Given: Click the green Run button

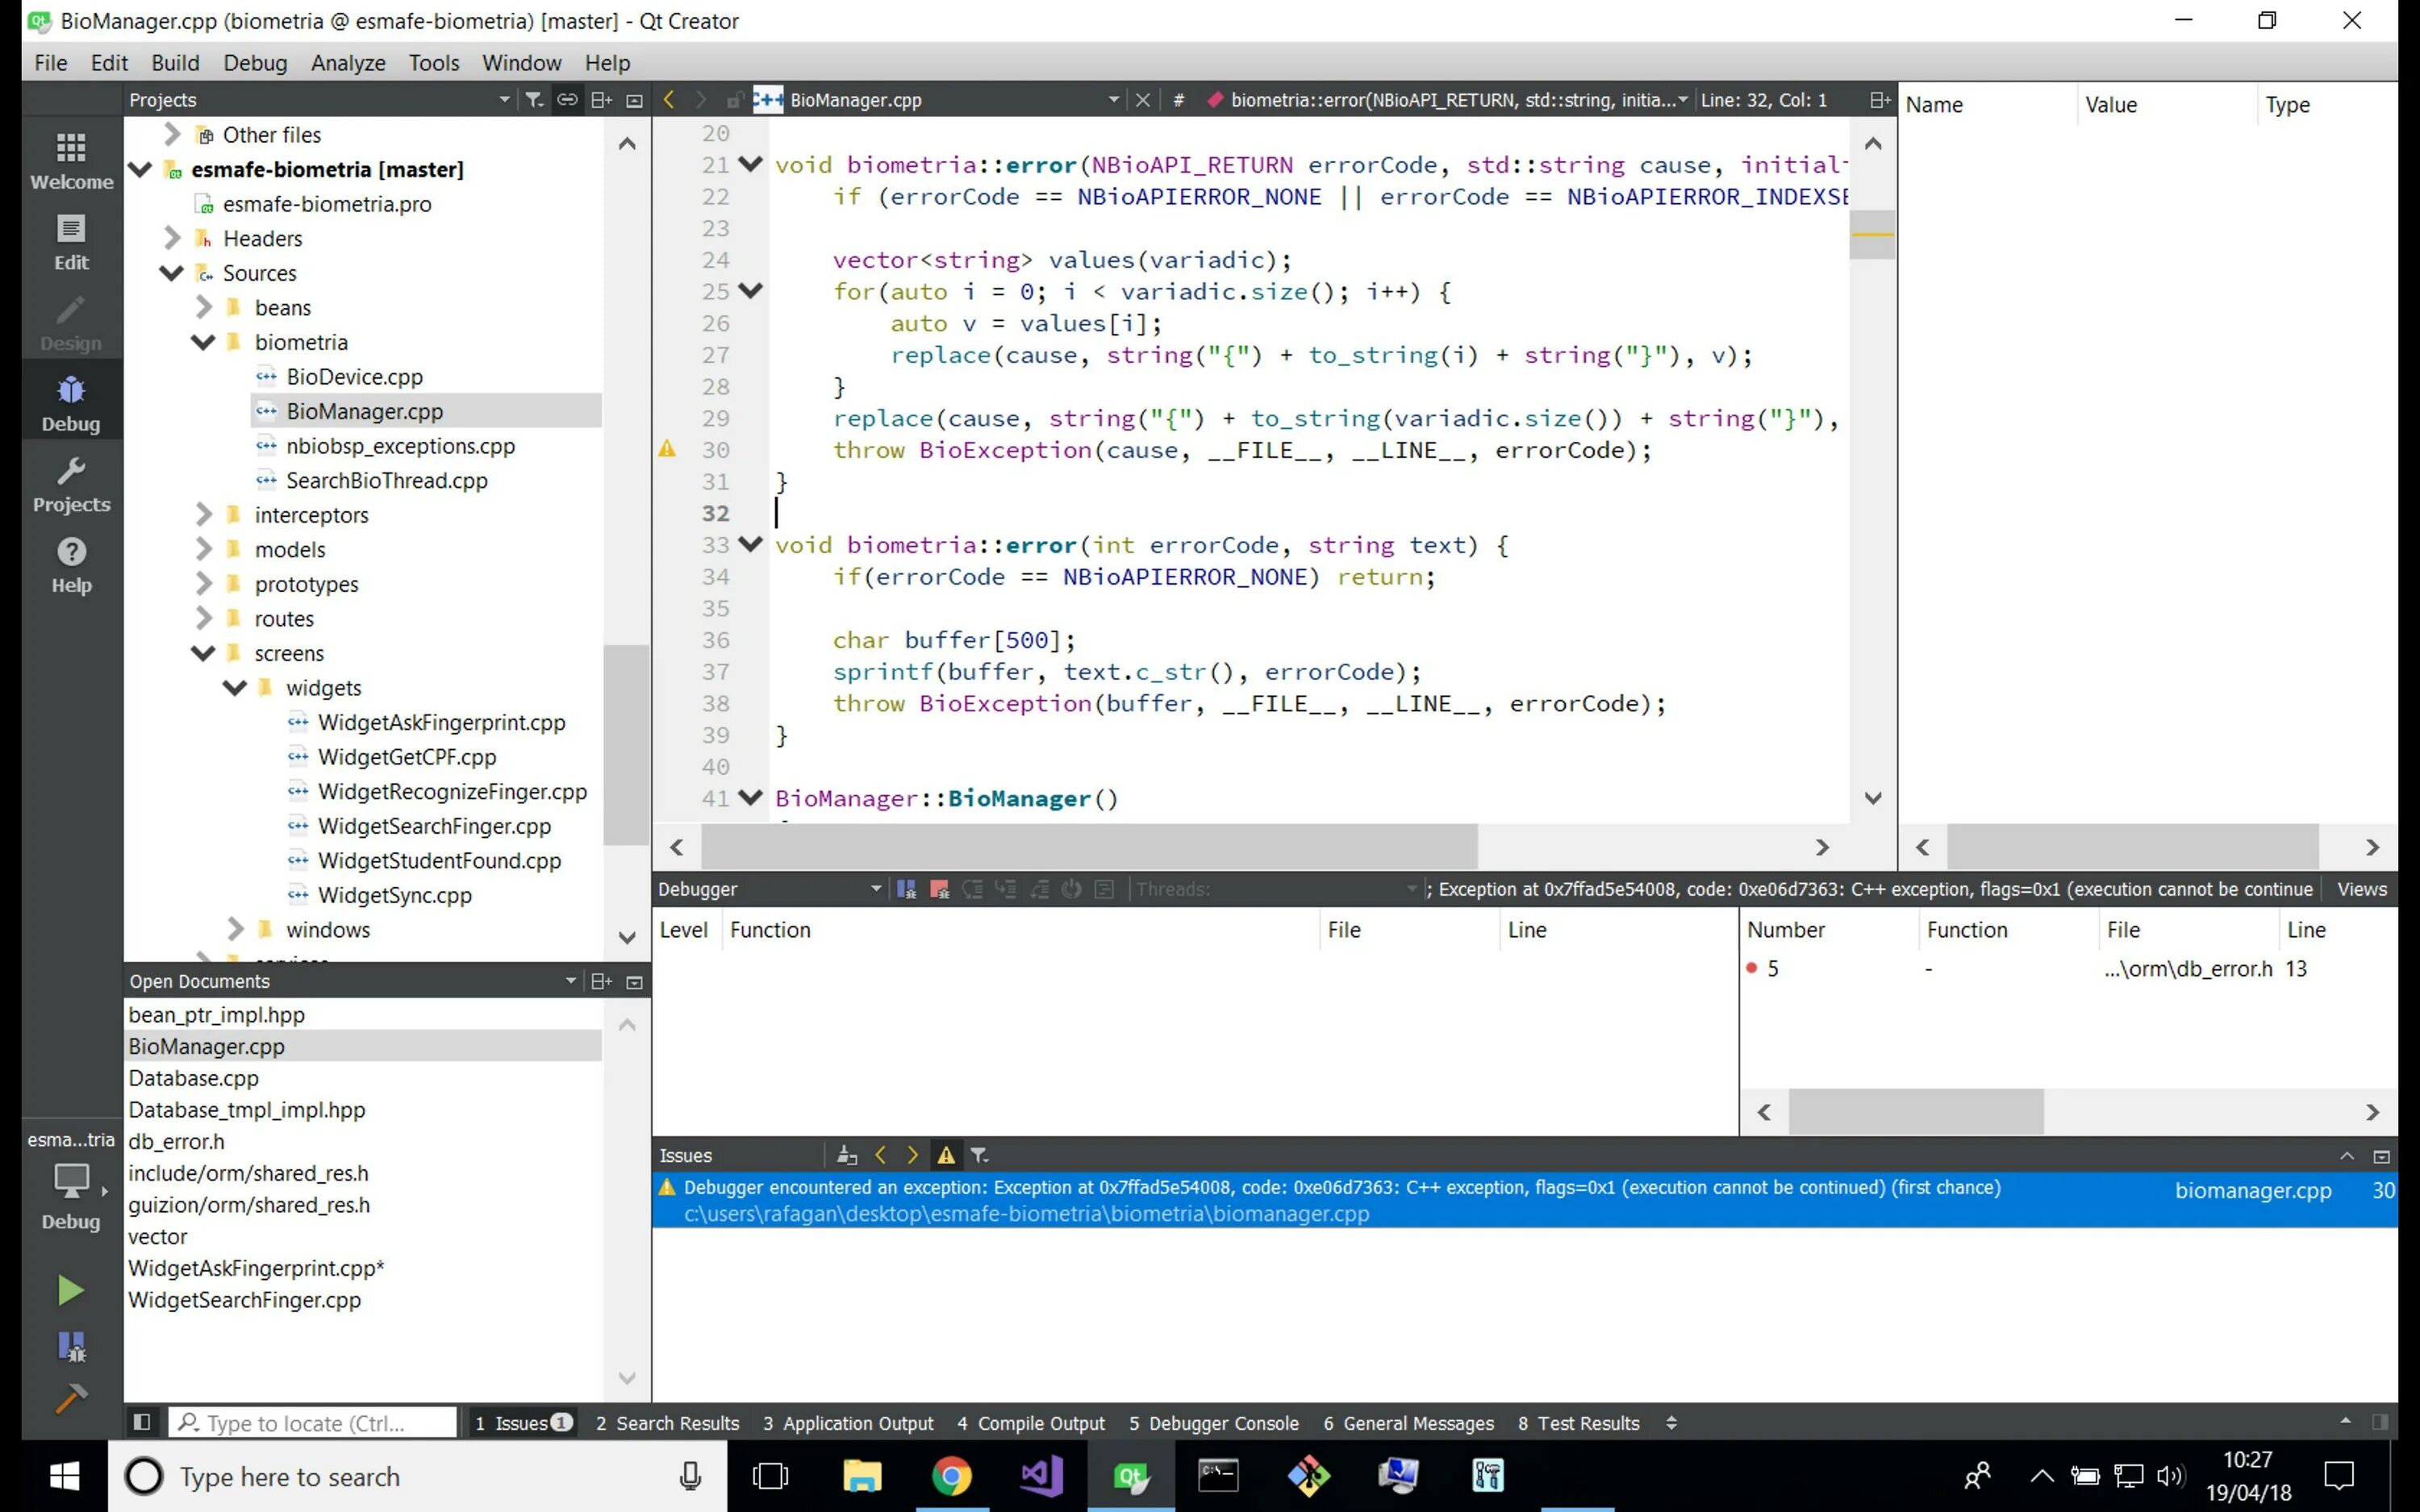Looking at the screenshot, I should coord(70,1290).
